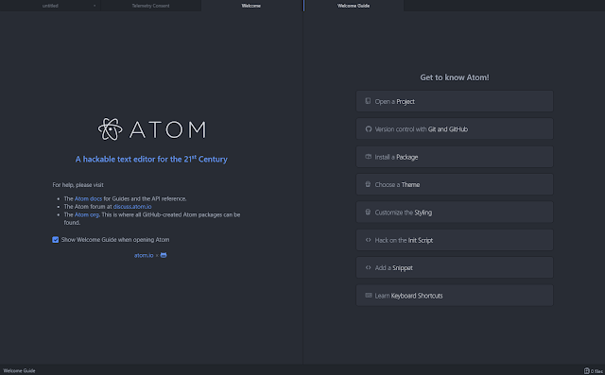Click the paint bucket icon beside Customize the Styling
Viewport: 605px width, 375px height.
(368, 212)
